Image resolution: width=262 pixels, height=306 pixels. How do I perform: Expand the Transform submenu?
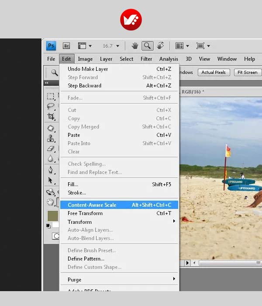[174, 221]
